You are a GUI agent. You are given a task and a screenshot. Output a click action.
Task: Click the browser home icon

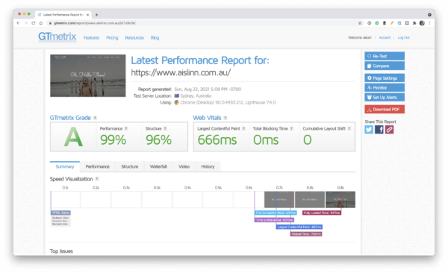(x=41, y=23)
